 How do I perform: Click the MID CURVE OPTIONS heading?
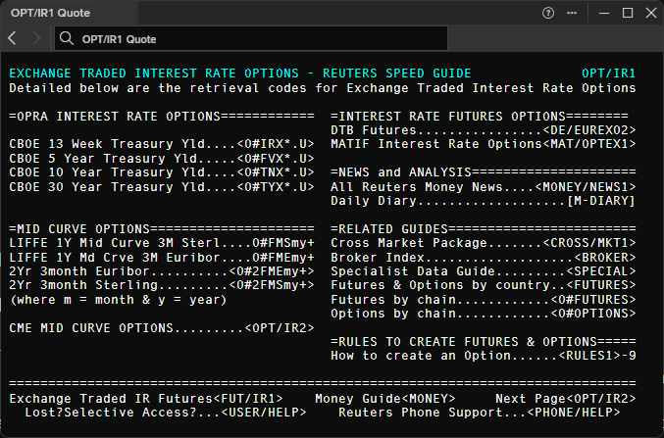click(x=162, y=229)
